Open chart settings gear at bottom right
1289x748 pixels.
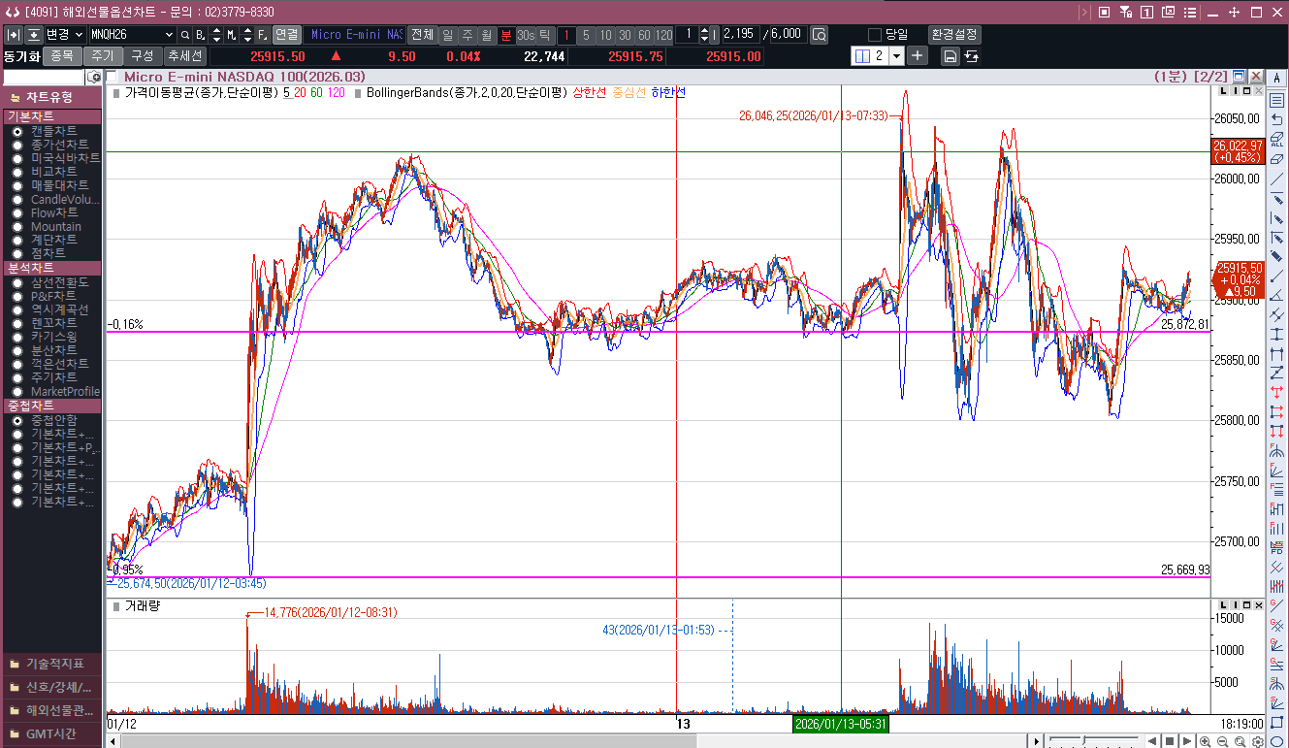1257,741
